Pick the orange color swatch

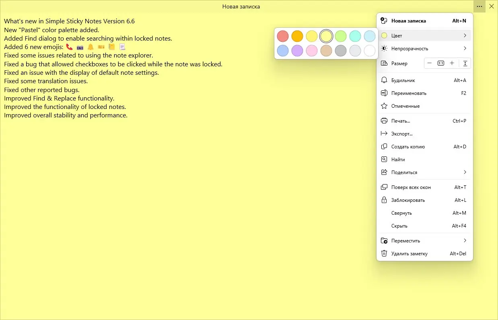point(297,36)
